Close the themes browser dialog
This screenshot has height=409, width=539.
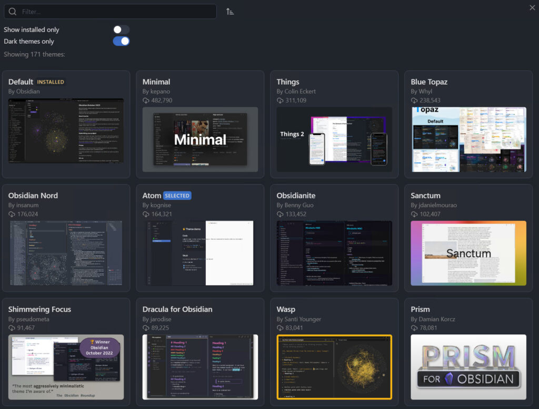532,7
